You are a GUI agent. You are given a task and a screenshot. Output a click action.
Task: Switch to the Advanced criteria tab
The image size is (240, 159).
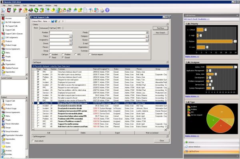44,28
